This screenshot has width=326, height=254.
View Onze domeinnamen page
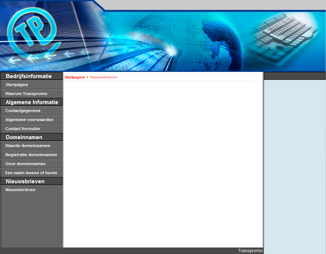coord(31,164)
